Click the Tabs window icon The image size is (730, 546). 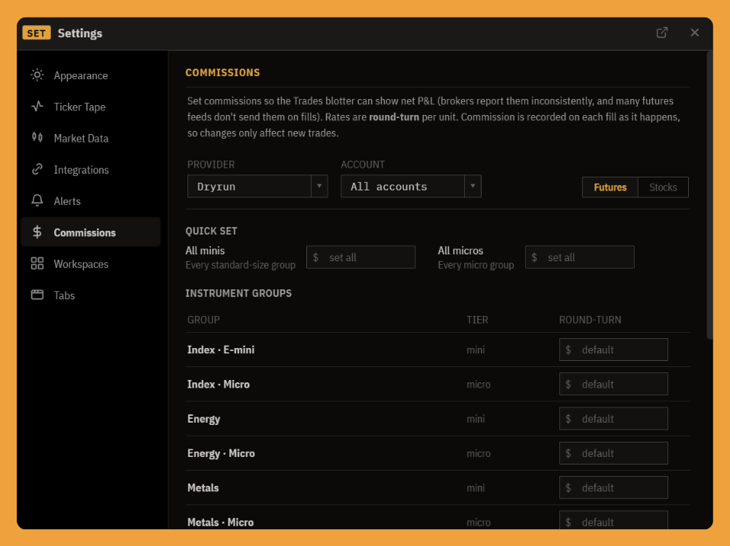tap(37, 295)
